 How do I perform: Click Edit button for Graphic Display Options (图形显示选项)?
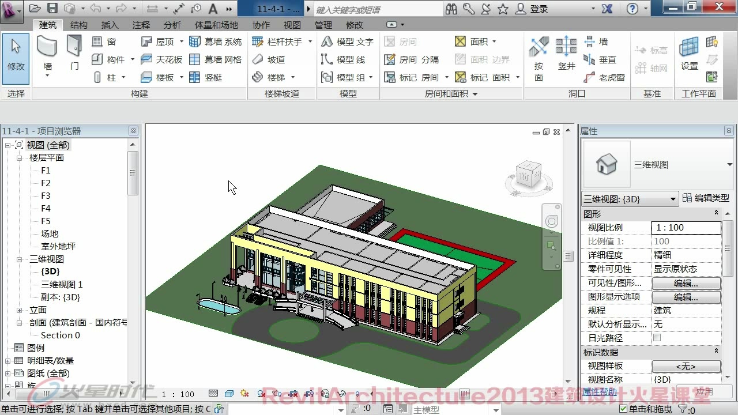coord(686,297)
